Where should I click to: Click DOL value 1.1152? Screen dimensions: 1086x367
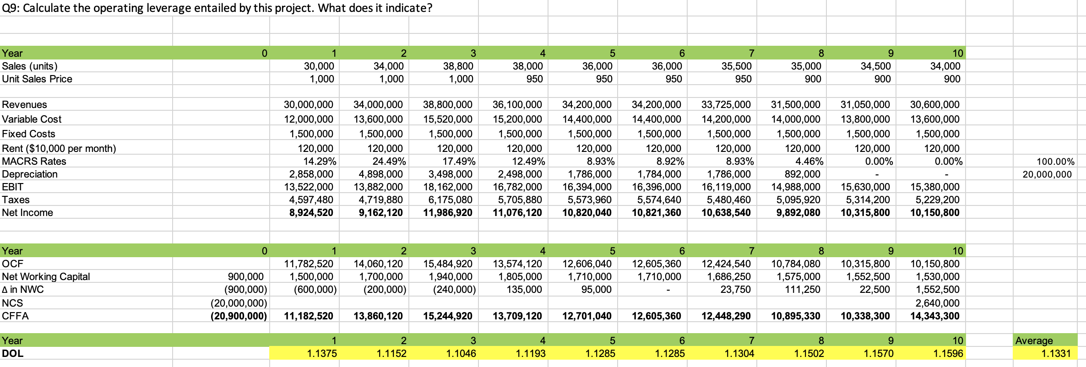(x=374, y=353)
